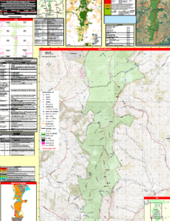The height and width of the screenshot is (221, 170).
Task: Click the light blue box under the colored table
Action: click(120, 19)
